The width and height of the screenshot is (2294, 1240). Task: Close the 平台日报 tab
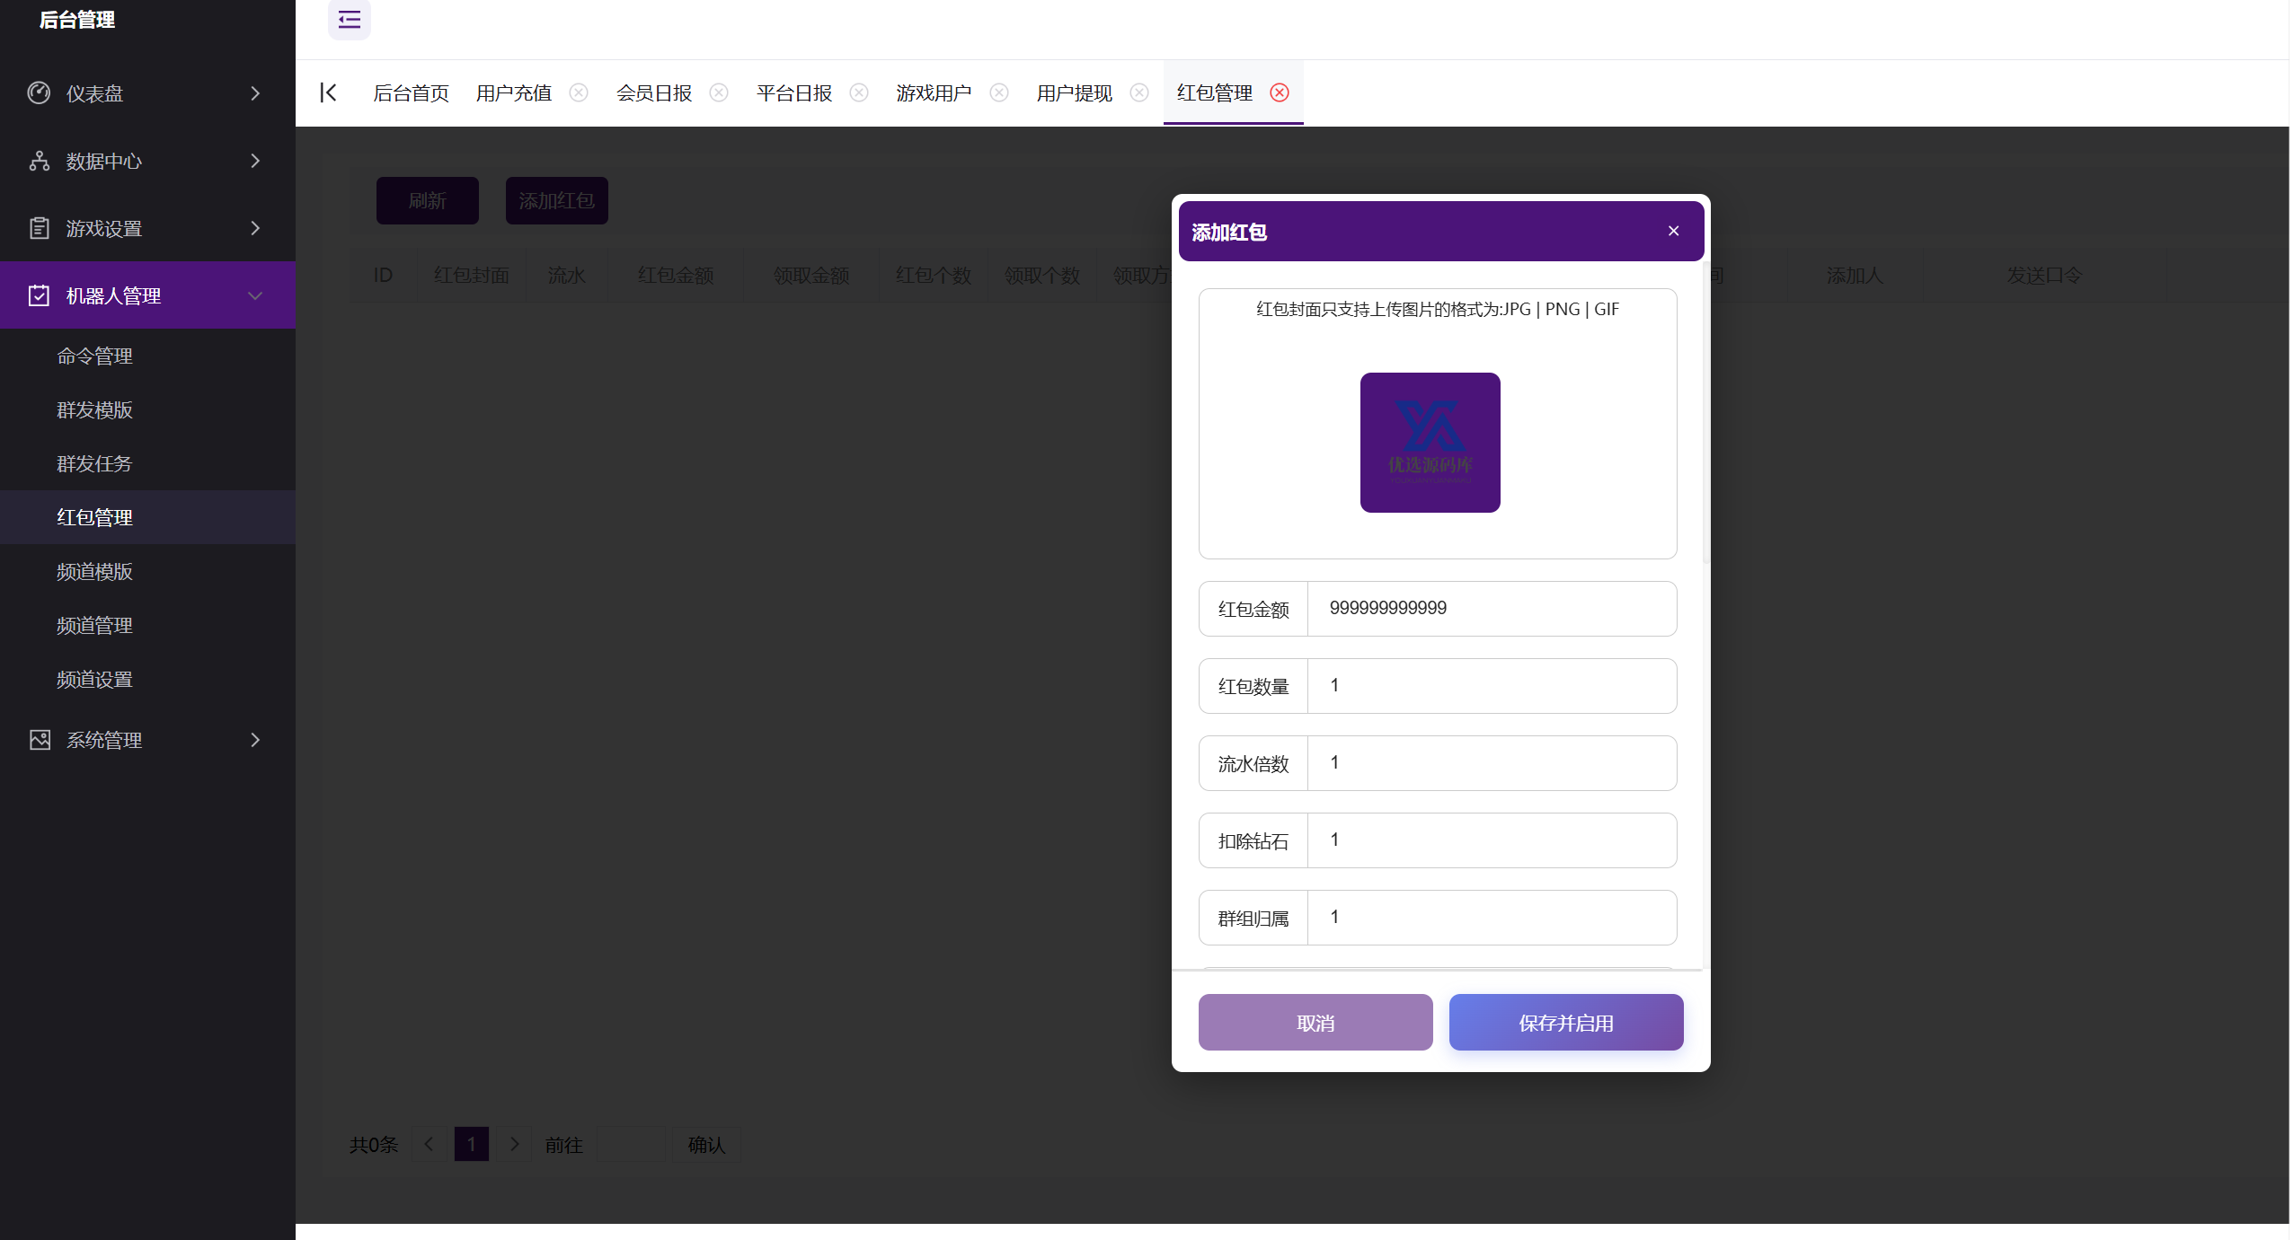pyautogui.click(x=859, y=92)
